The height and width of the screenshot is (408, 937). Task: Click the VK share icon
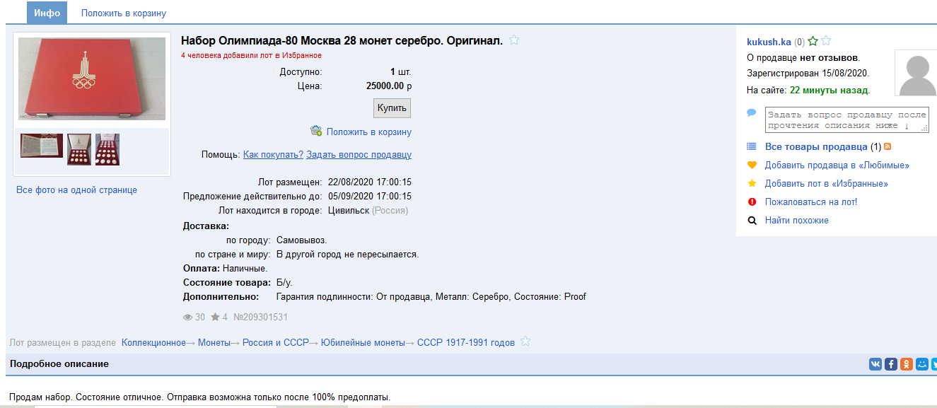pyautogui.click(x=875, y=364)
